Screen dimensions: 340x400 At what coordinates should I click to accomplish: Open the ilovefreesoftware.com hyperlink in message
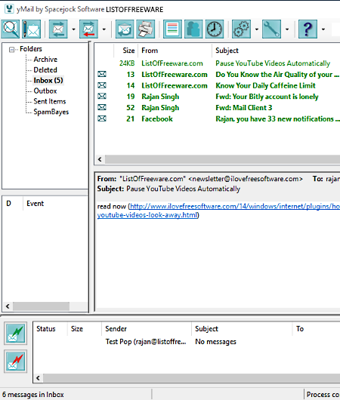click(x=218, y=211)
